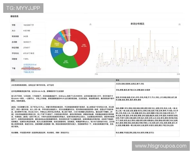Click the 单词 cell reading 大红色,惊艳,很漂亮
The image size is (193, 154).
tap(147, 85)
